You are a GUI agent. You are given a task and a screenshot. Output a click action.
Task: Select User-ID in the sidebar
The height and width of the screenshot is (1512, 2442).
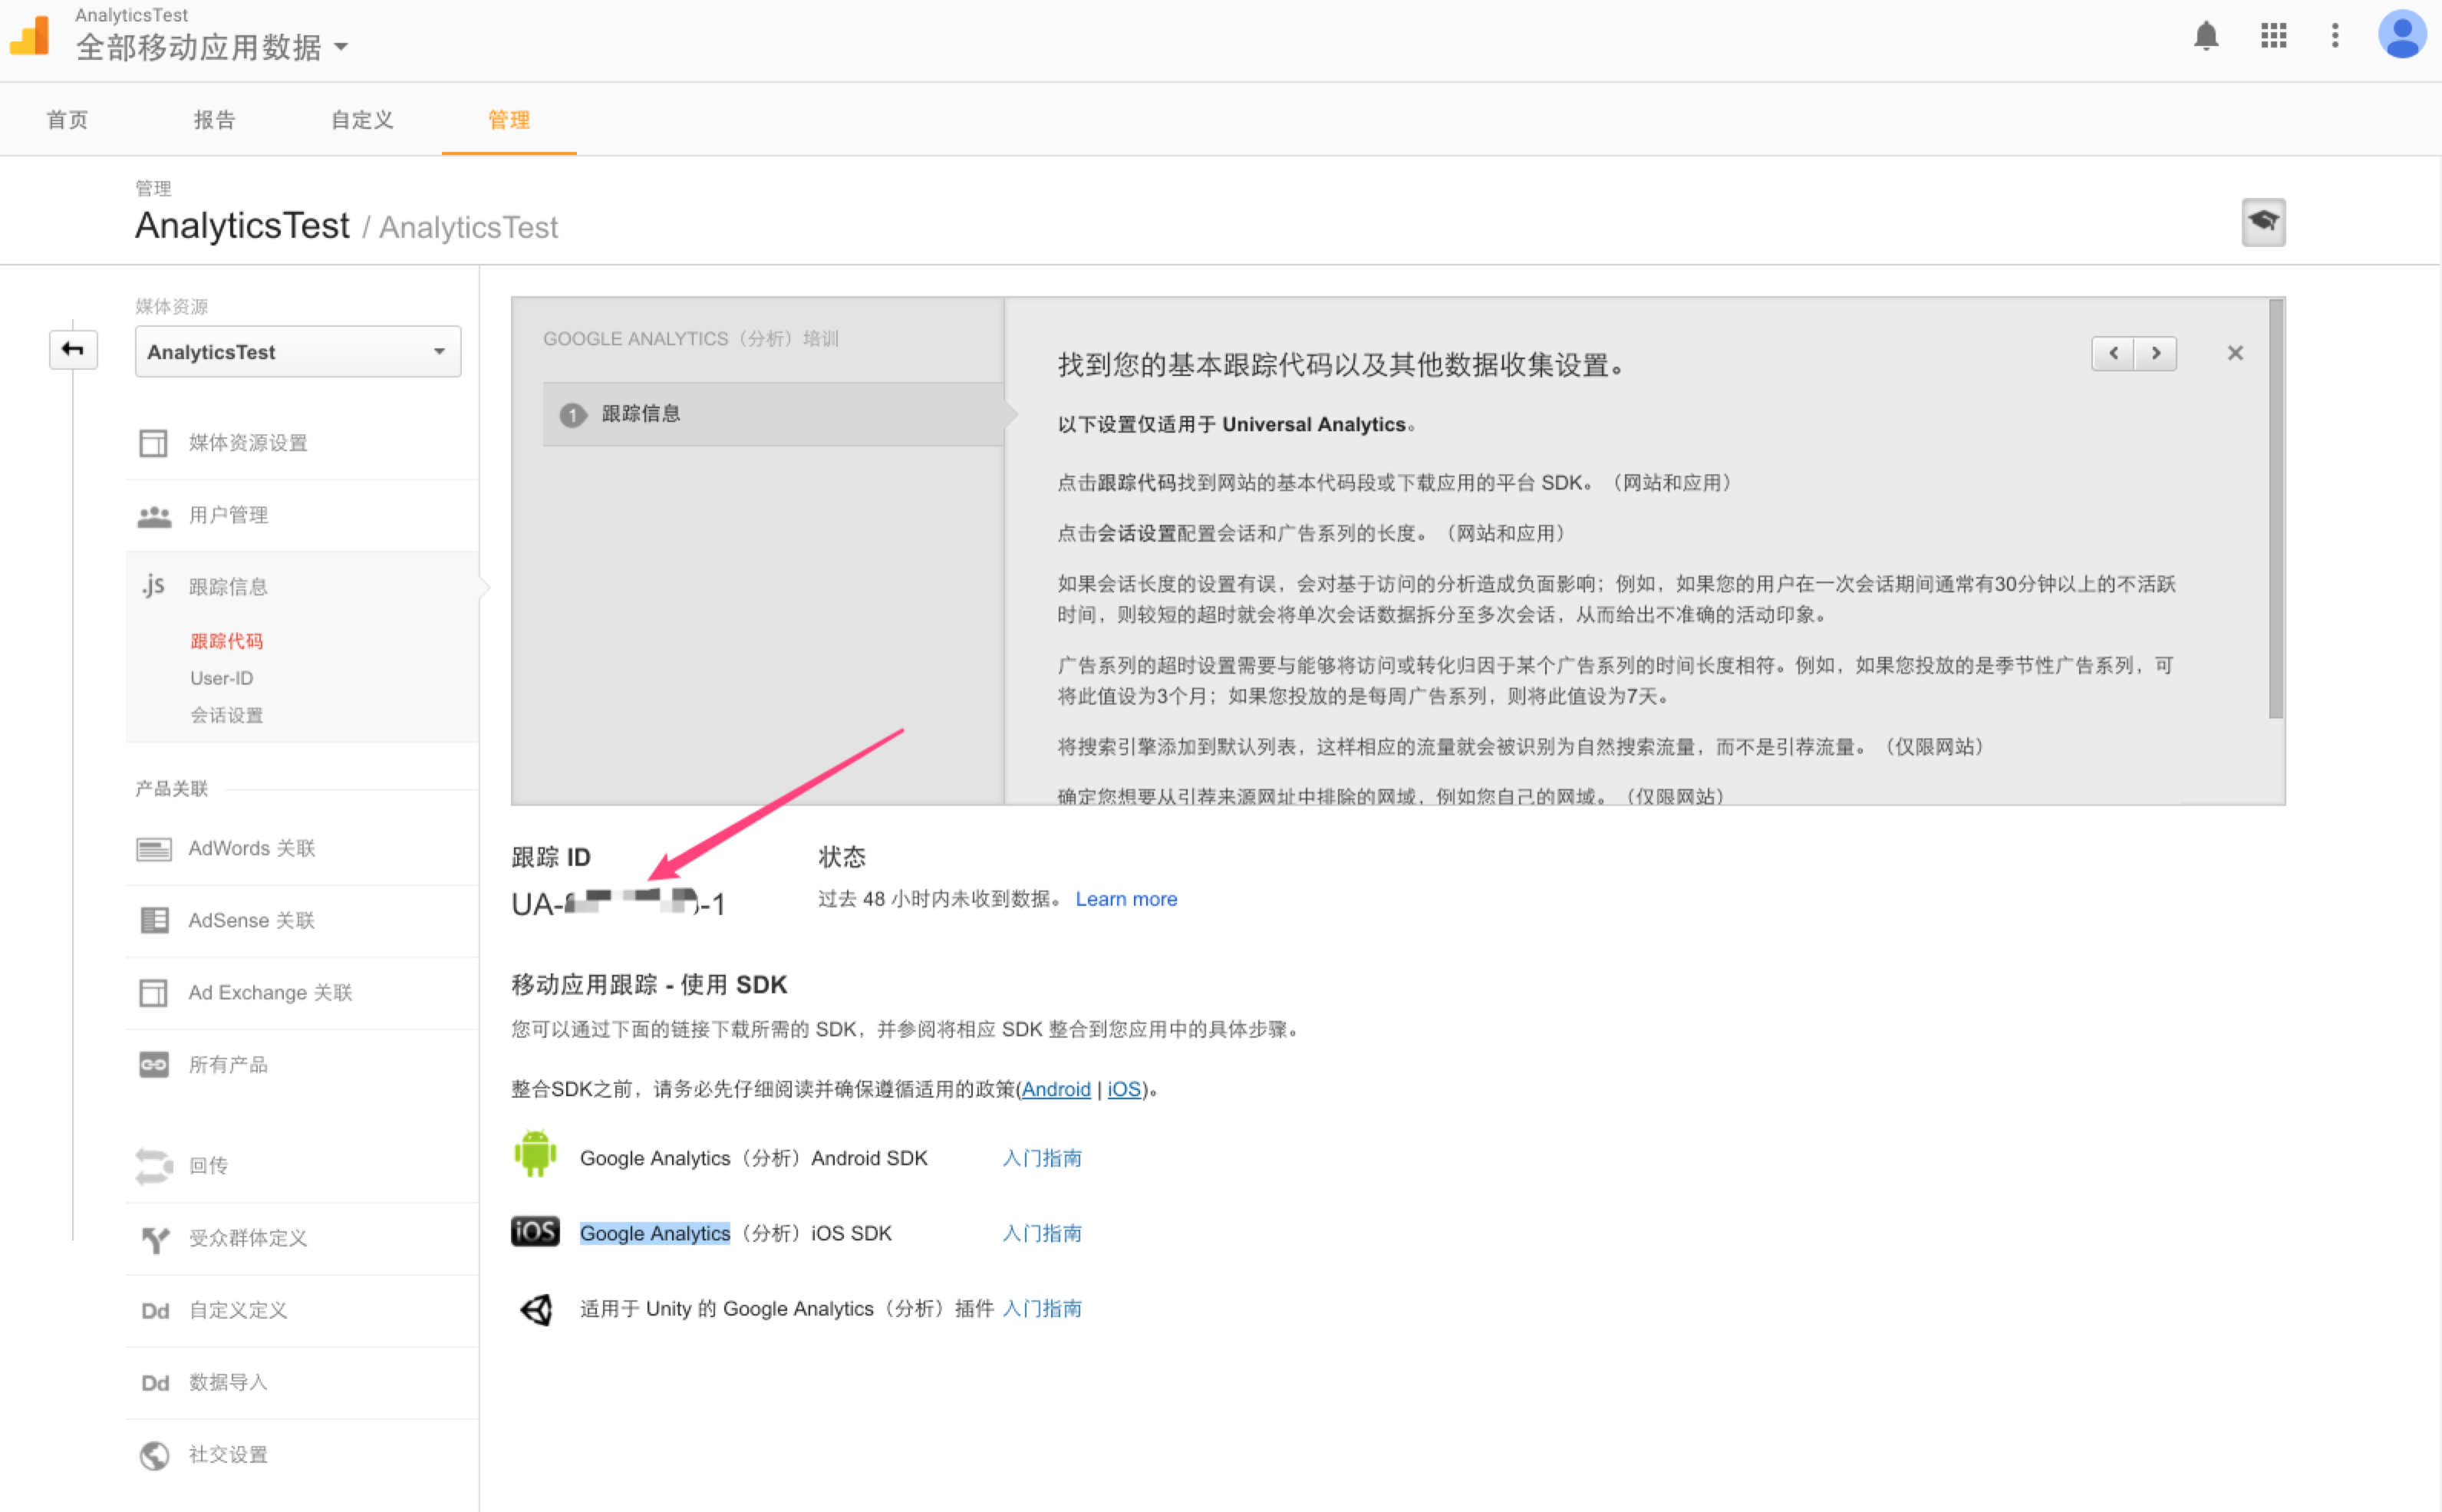222,678
